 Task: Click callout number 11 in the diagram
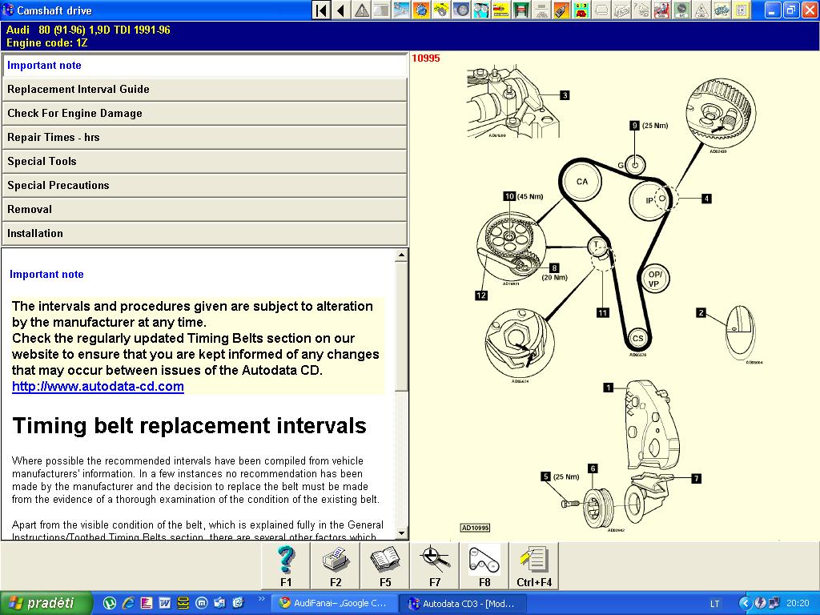[x=602, y=313]
